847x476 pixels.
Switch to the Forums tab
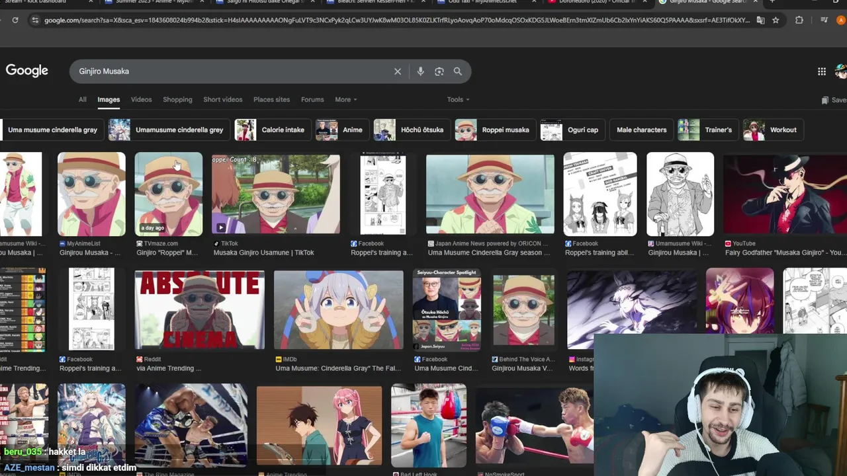click(x=312, y=100)
